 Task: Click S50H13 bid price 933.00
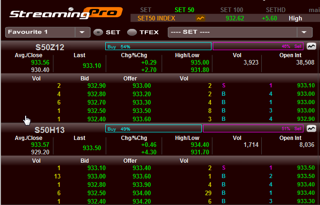[96, 176]
